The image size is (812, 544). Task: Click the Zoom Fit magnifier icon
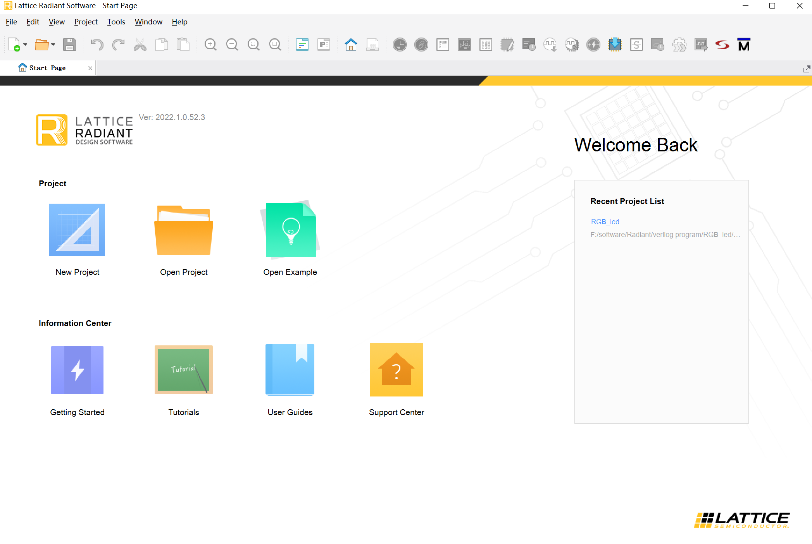[253, 45]
